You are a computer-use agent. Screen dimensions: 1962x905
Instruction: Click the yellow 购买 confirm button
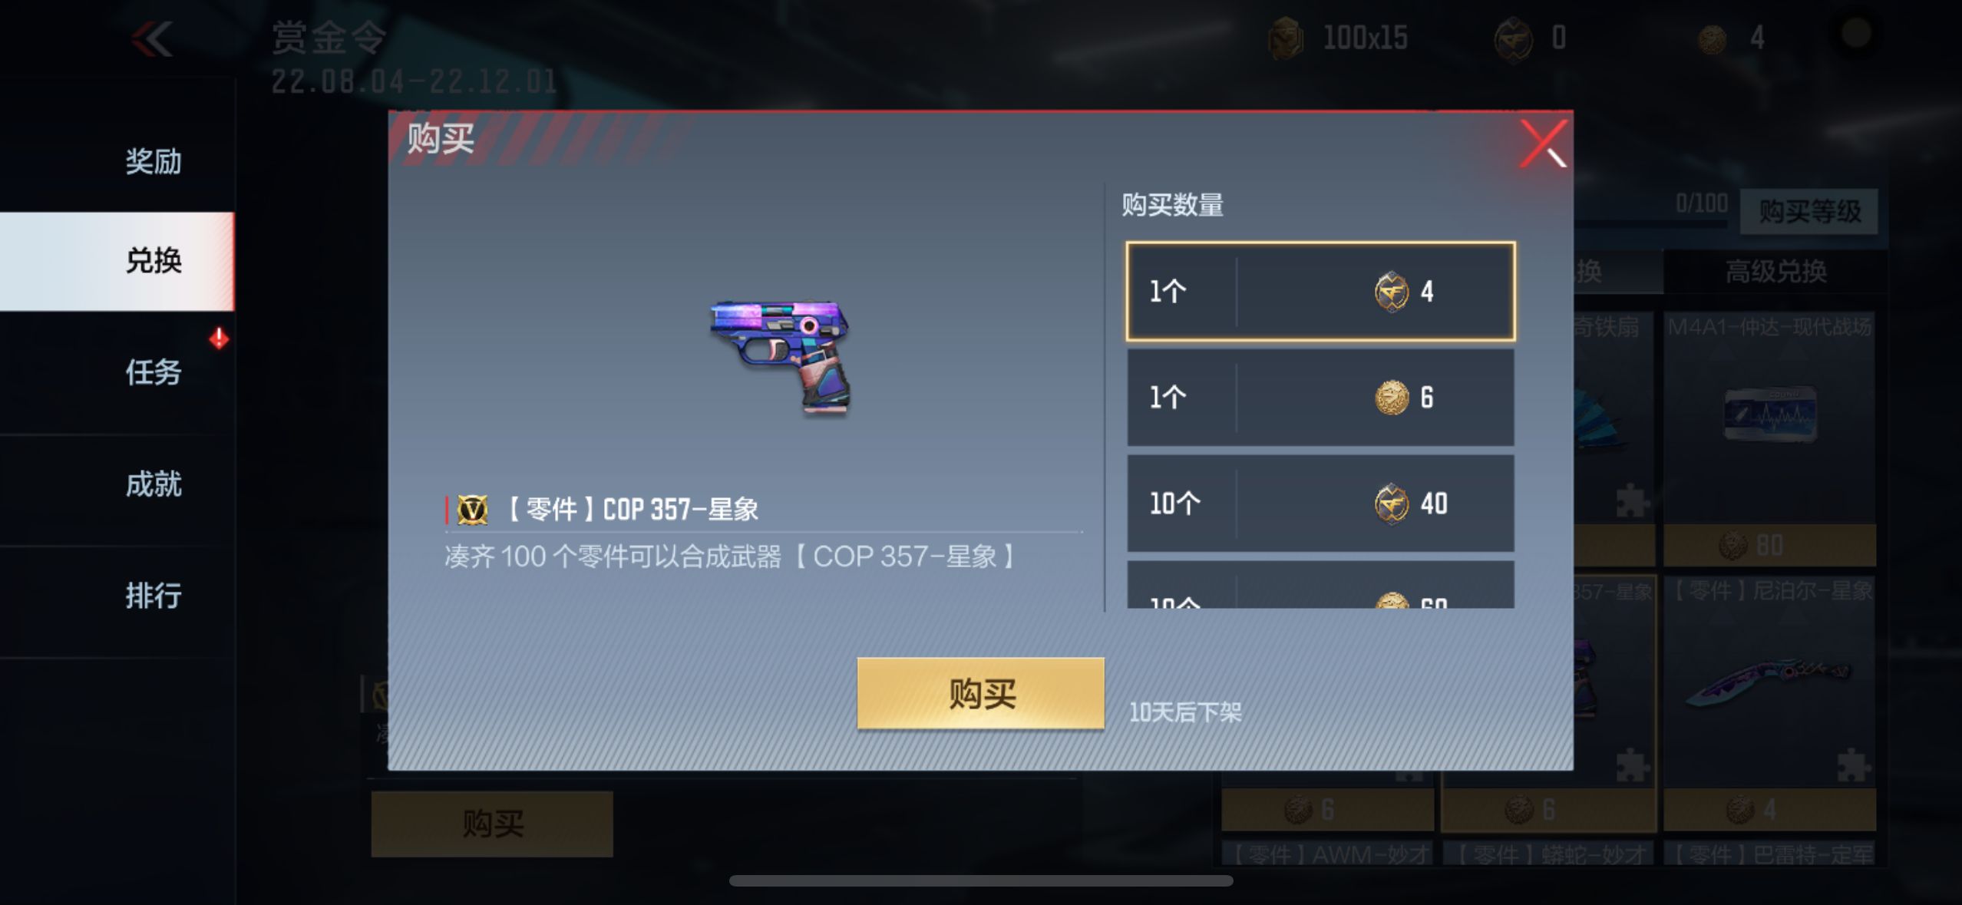(x=980, y=693)
